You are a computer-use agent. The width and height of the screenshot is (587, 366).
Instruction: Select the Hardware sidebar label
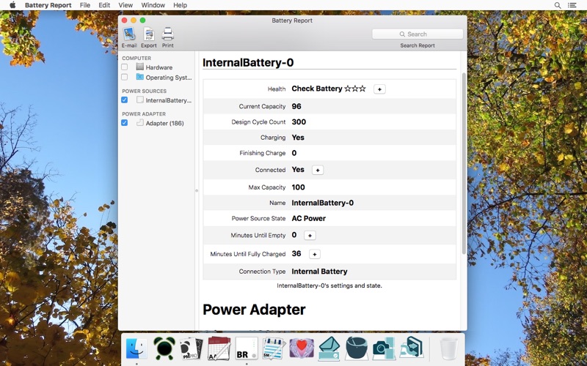click(x=159, y=67)
